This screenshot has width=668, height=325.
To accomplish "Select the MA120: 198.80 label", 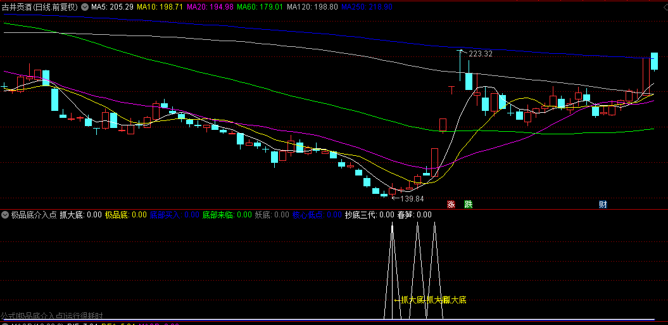I will click(x=312, y=7).
